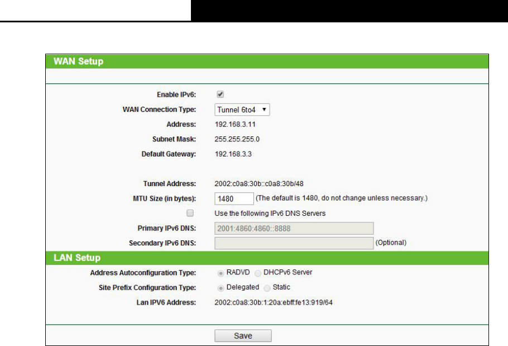This screenshot has width=508, height=346.
Task: Check Use the following IPv6 DNS Servers
Action: (x=190, y=213)
